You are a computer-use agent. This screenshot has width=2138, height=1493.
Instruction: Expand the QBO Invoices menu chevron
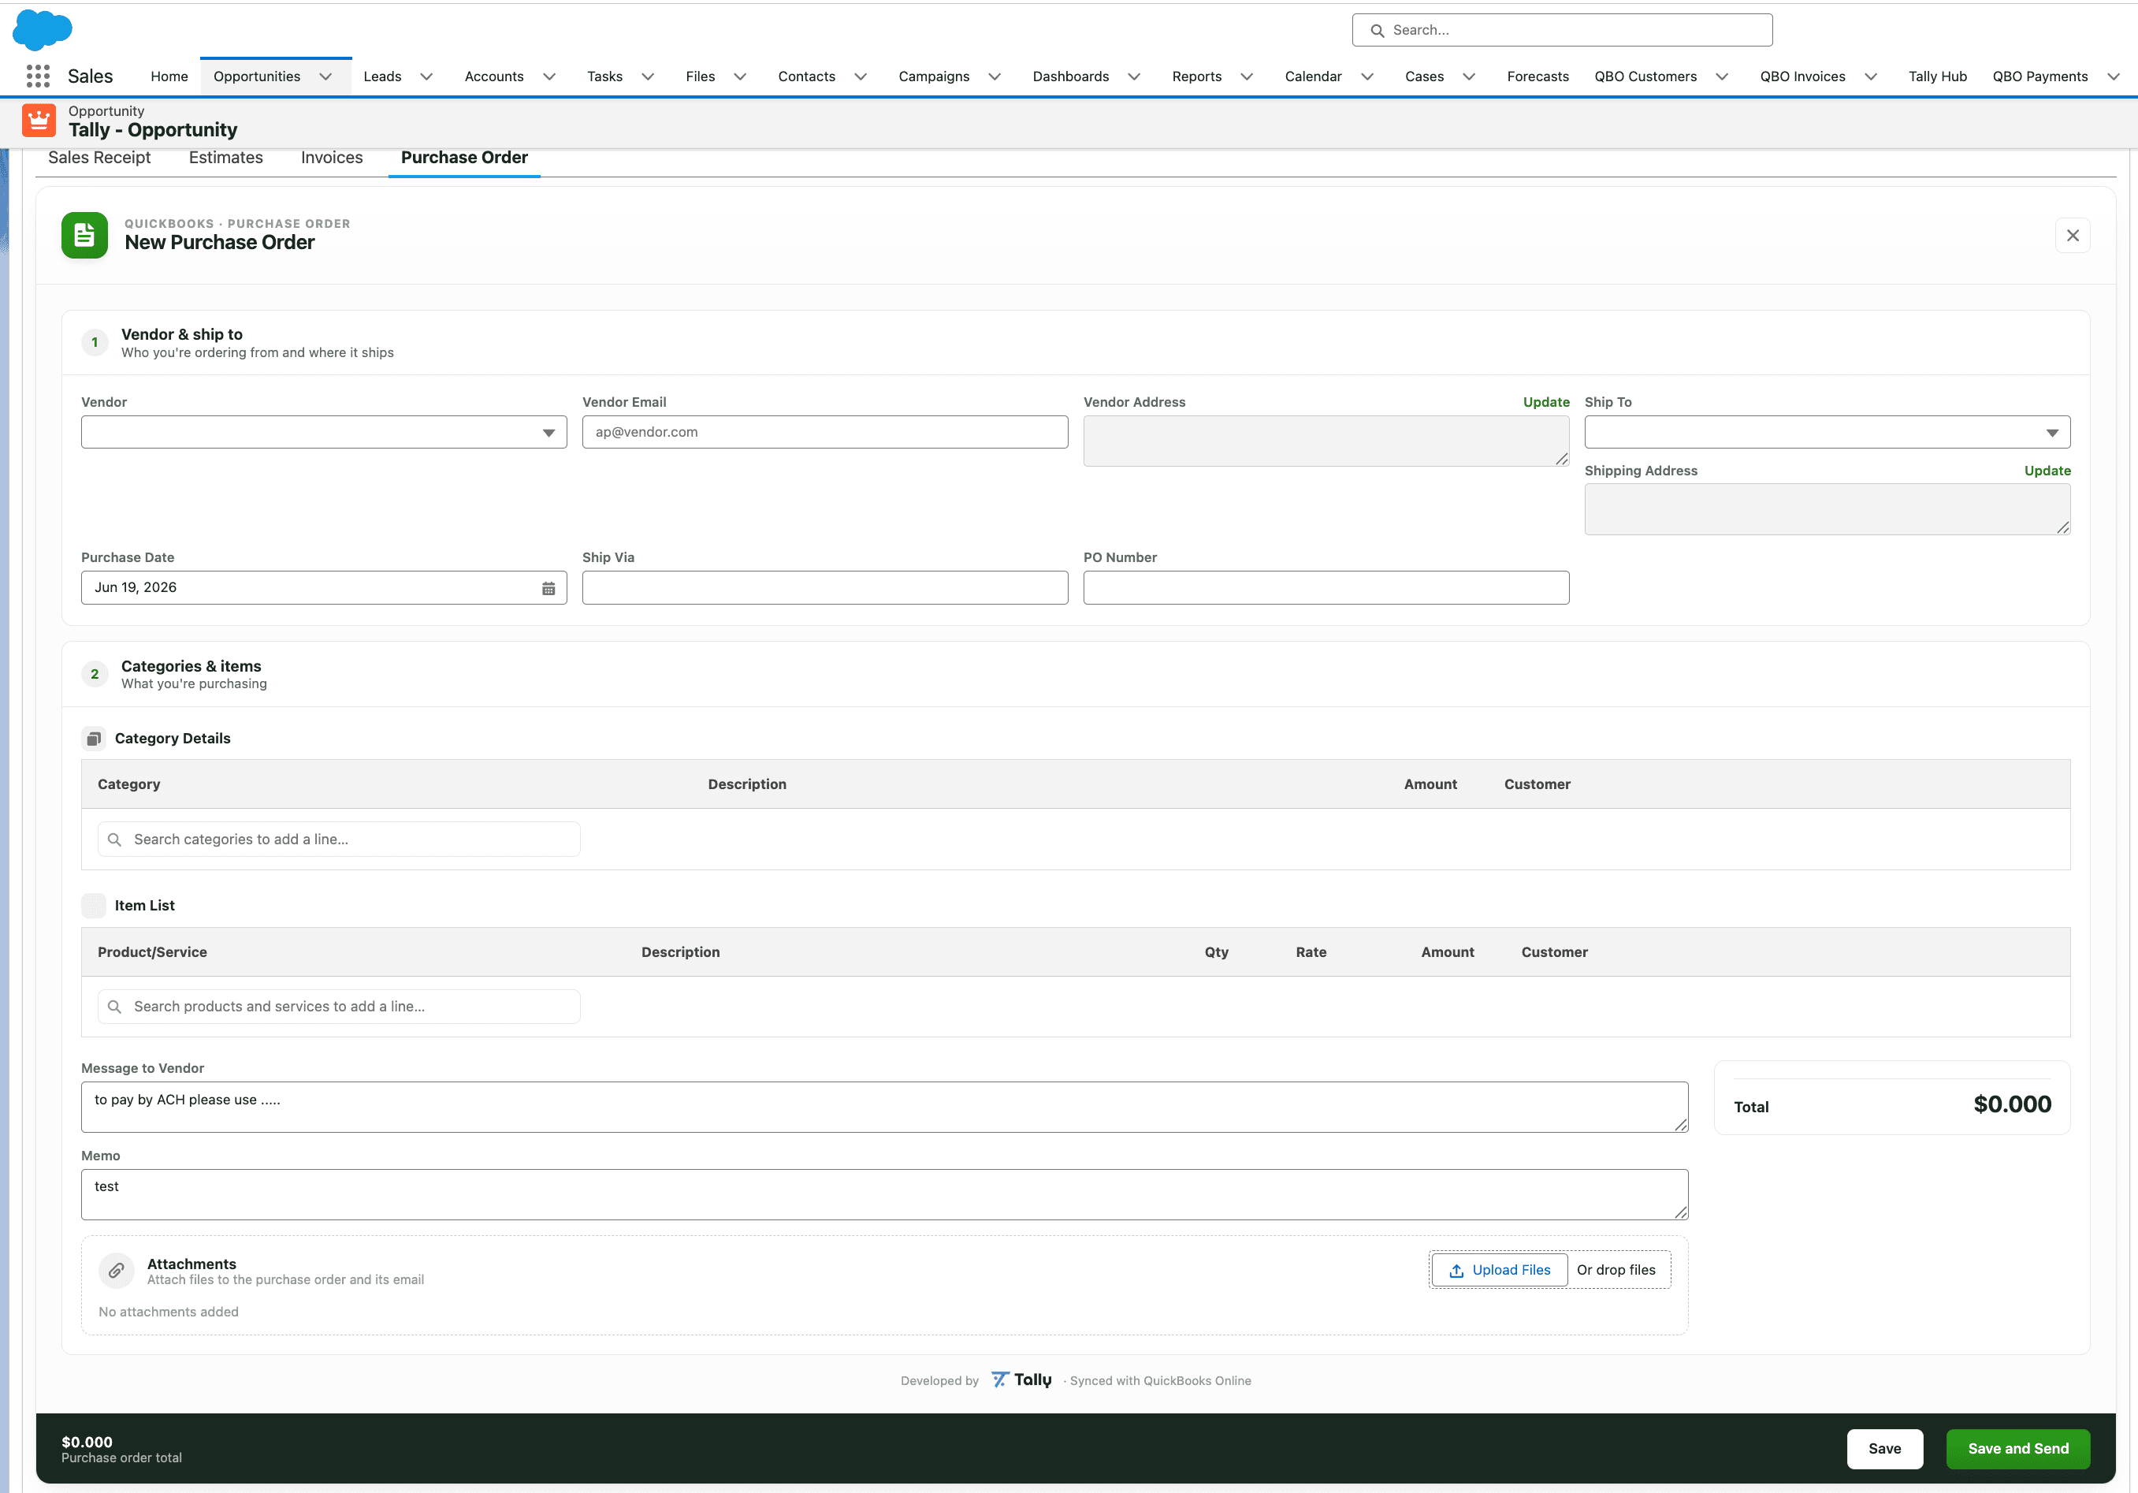[1871, 76]
